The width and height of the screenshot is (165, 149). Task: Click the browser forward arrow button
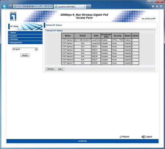point(11,6)
